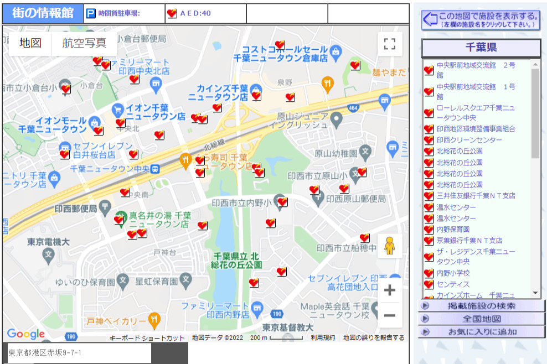The width and height of the screenshot is (547, 364).
Task: Zoom in the map with plus button
Action: [390, 290]
